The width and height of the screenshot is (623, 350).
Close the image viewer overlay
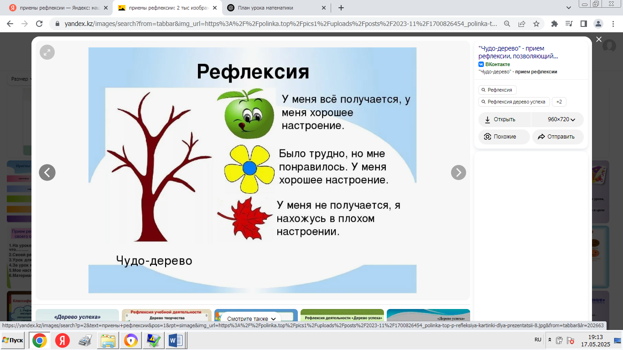coord(599,40)
